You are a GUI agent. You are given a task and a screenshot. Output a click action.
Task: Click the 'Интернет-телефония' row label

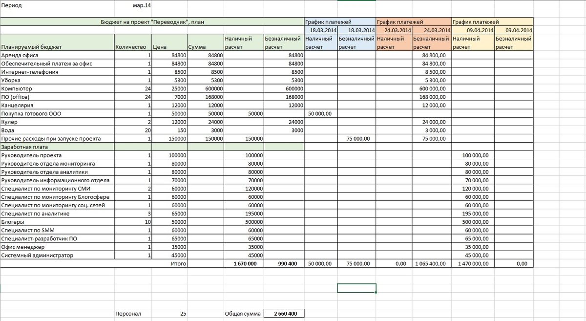(57, 72)
